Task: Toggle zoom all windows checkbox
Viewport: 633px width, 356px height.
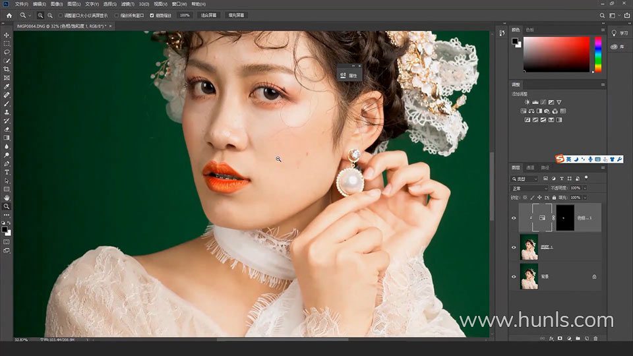Action: [117, 15]
